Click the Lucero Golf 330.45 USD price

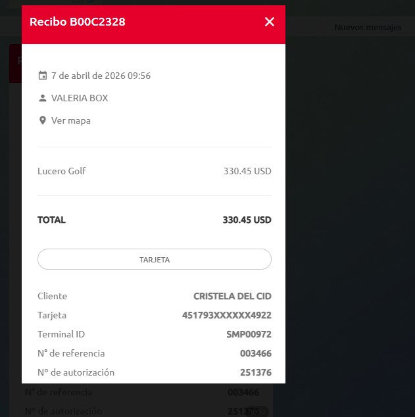[247, 171]
